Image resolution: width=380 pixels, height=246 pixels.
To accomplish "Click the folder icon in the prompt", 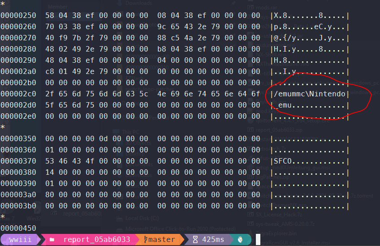I will (52, 240).
